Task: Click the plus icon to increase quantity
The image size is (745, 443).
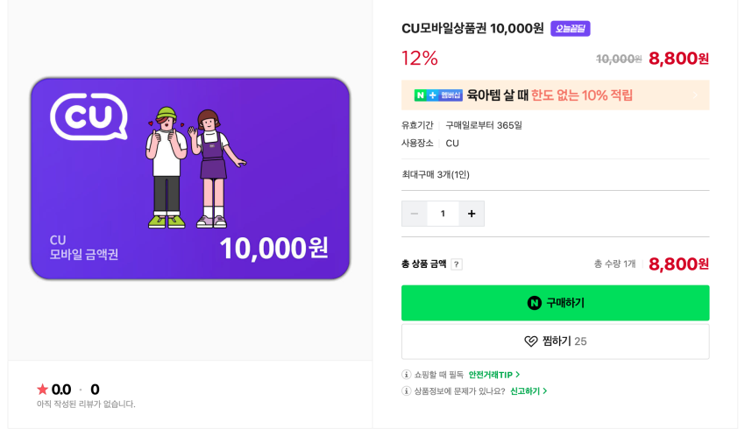Action: tap(472, 214)
